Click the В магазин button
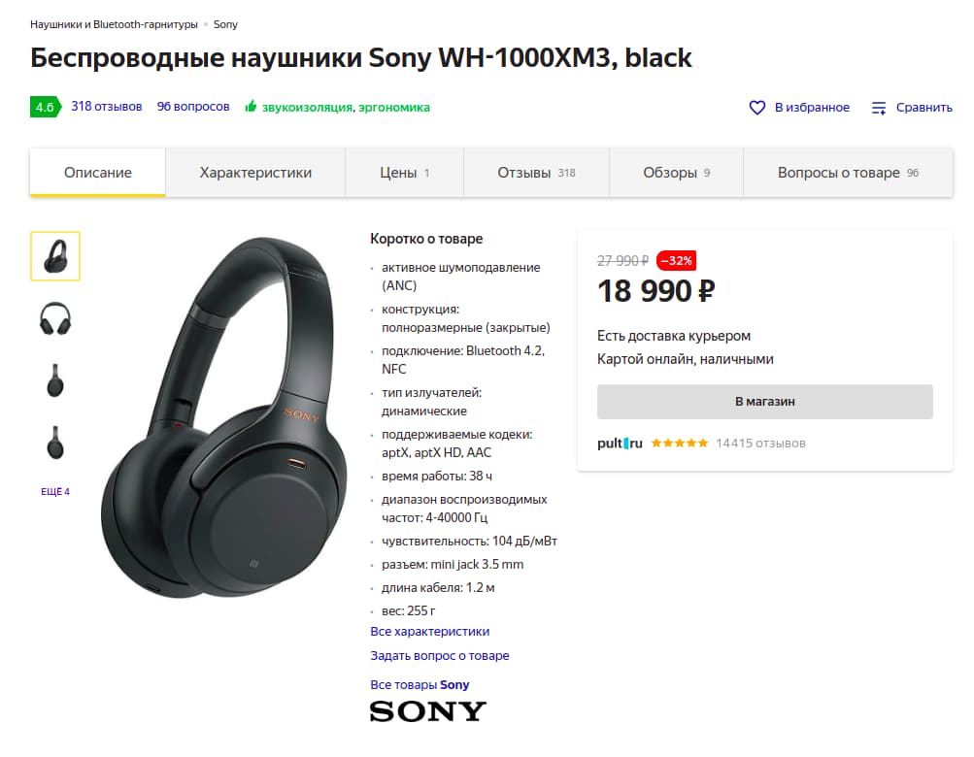Screen dimensions: 974x757 (x=764, y=401)
